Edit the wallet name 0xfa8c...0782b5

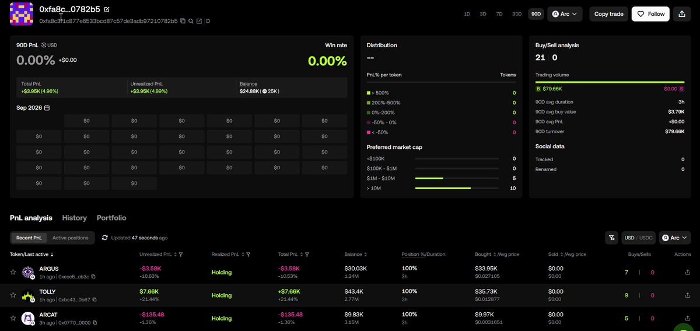click(x=106, y=9)
